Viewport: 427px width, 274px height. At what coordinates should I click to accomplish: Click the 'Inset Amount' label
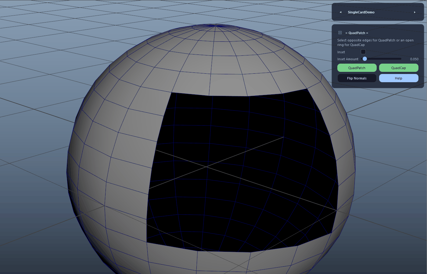pyautogui.click(x=348, y=59)
